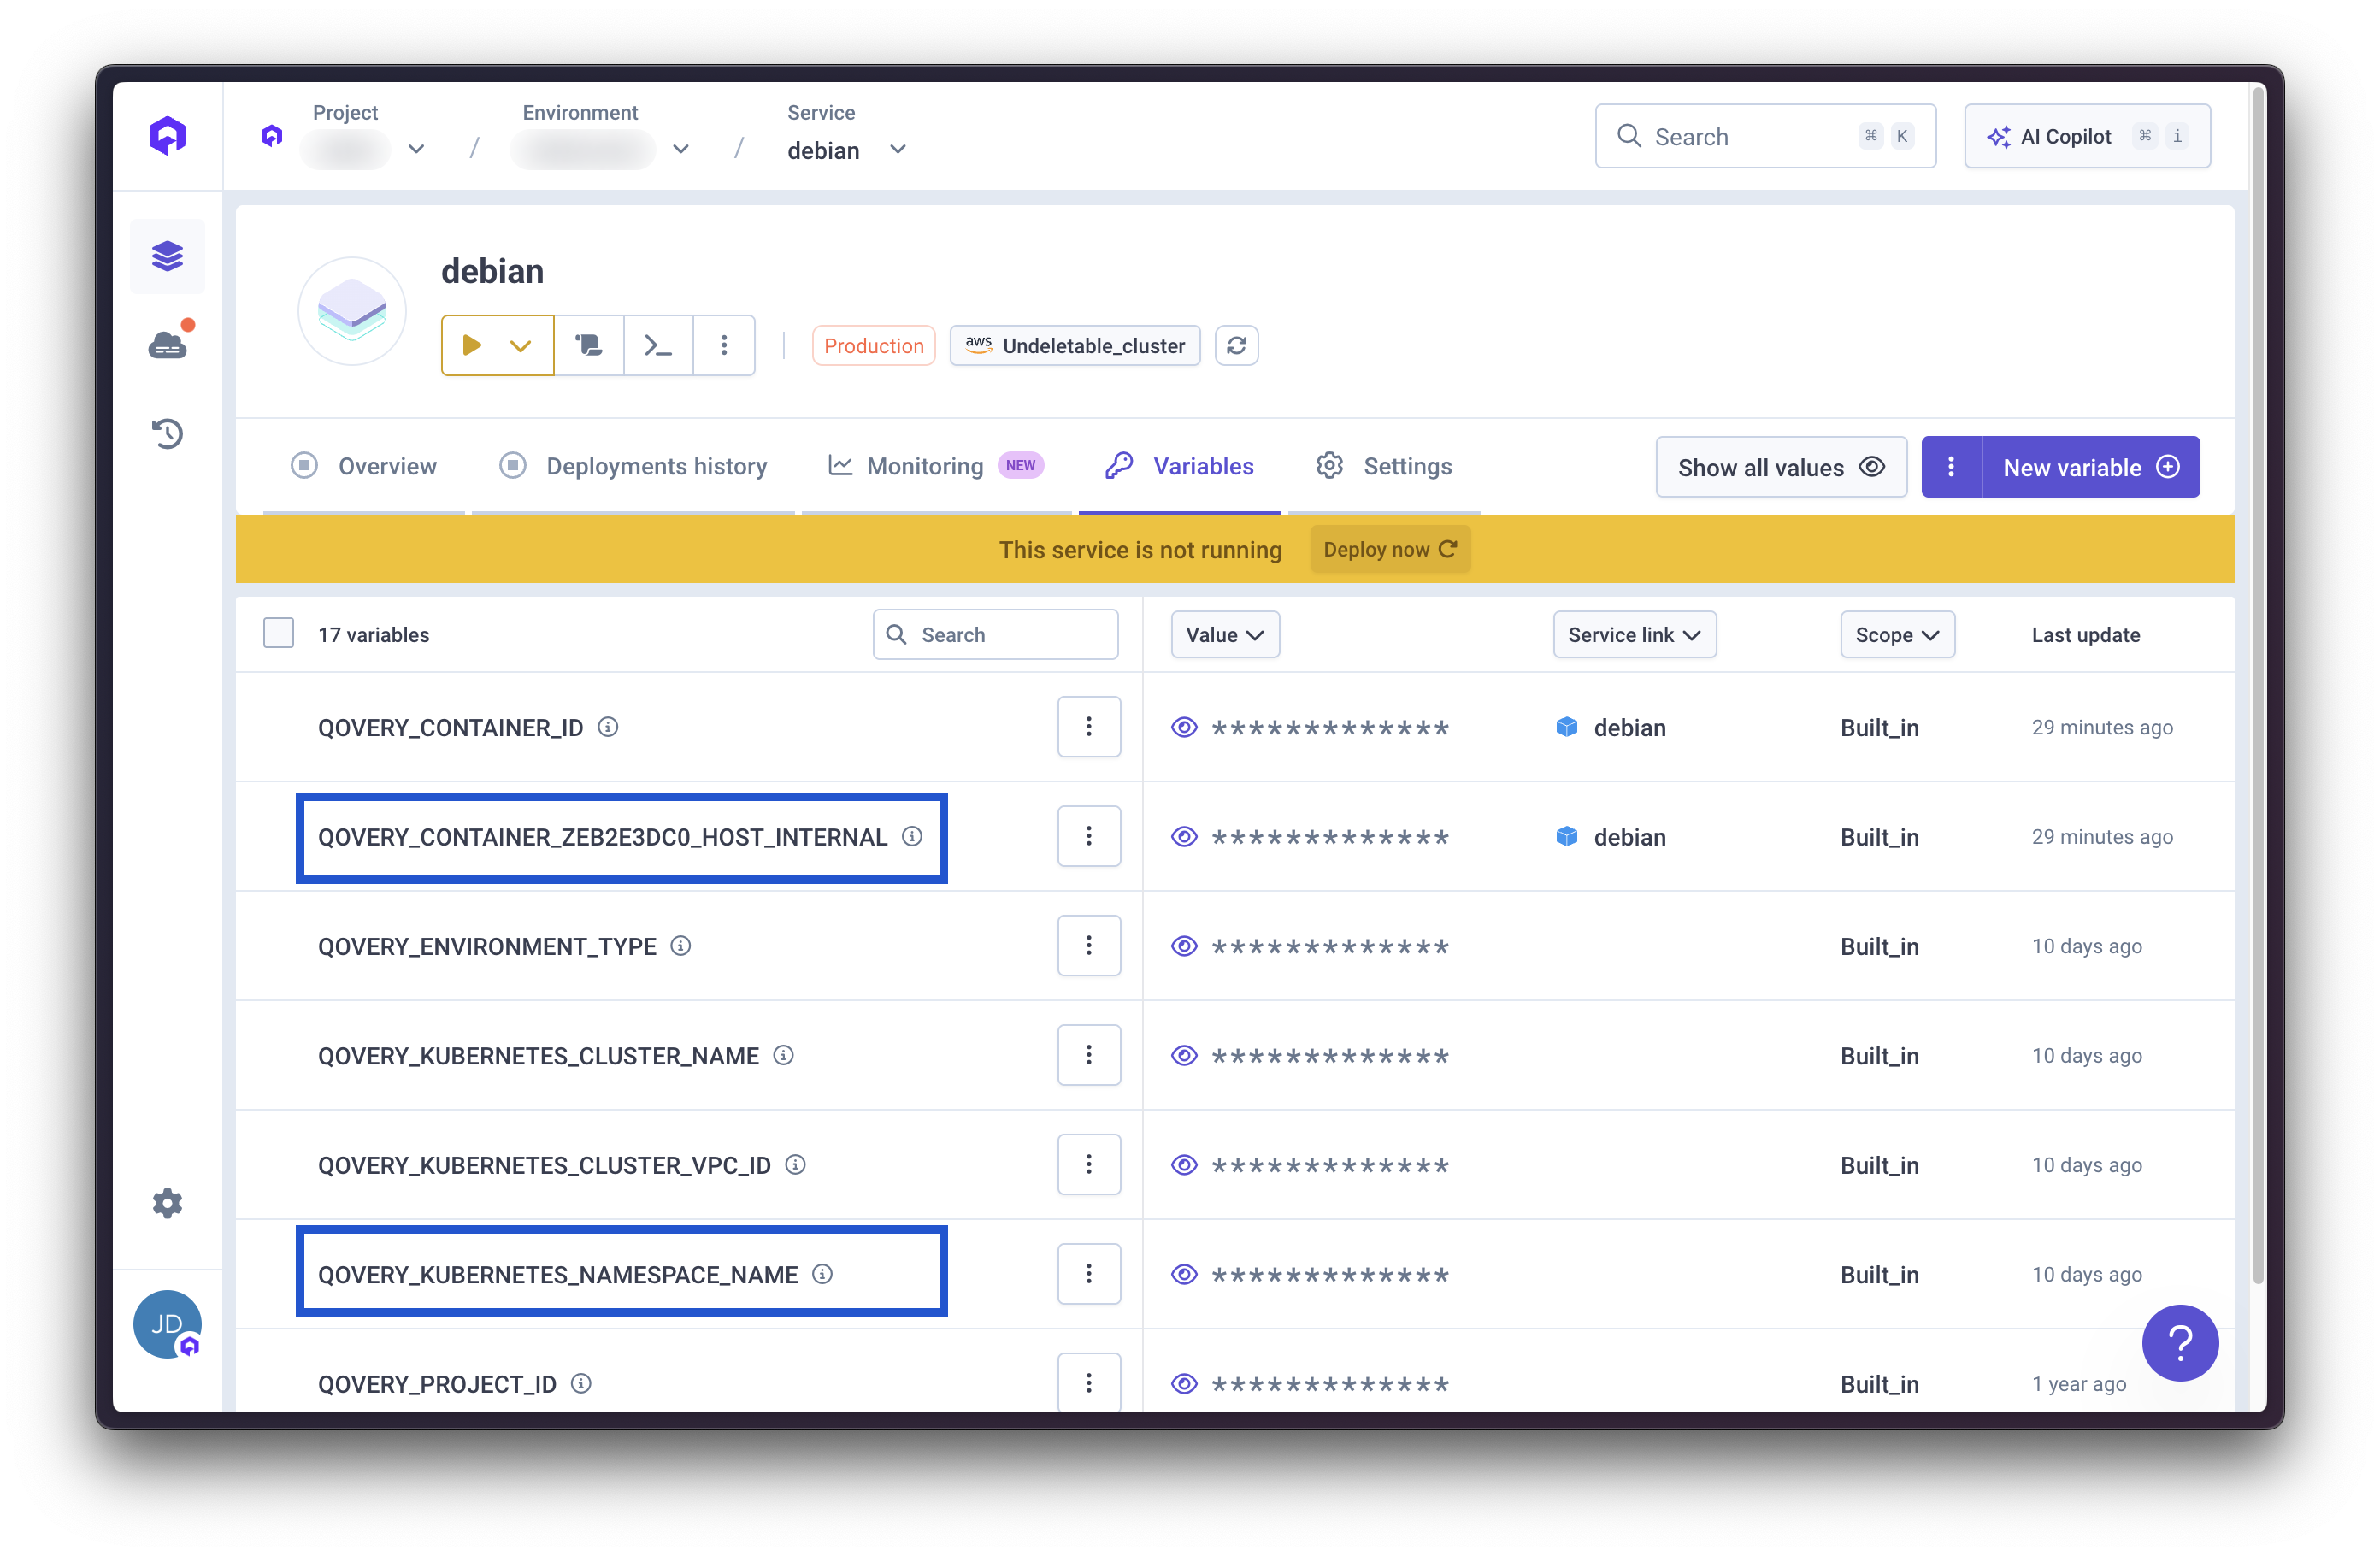Image resolution: width=2380 pixels, height=1556 pixels.
Task: Click the purple help question mark button
Action: (x=2179, y=1342)
